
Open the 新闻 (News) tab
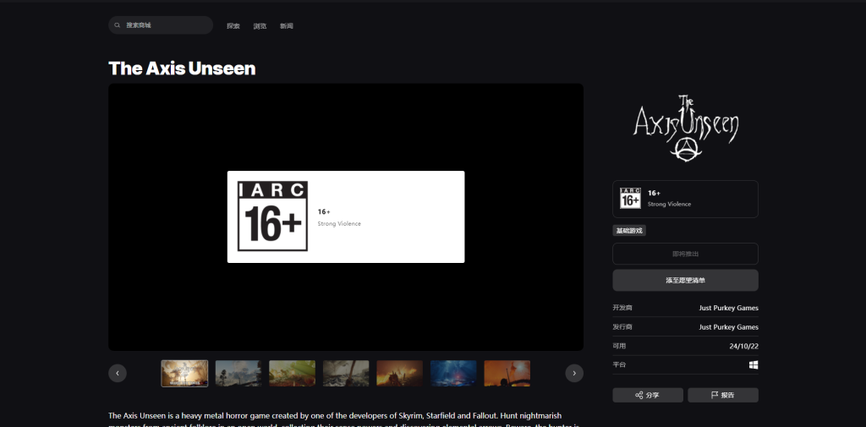tap(286, 26)
